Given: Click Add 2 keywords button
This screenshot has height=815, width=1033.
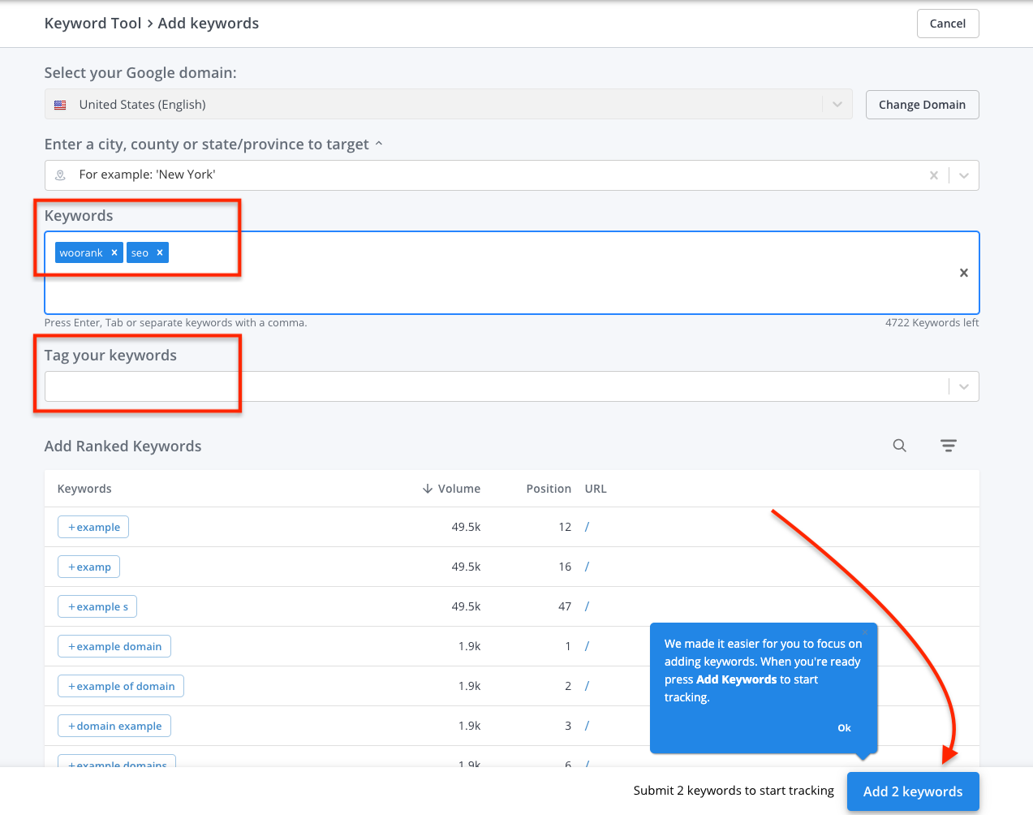Looking at the screenshot, I should tap(913, 791).
